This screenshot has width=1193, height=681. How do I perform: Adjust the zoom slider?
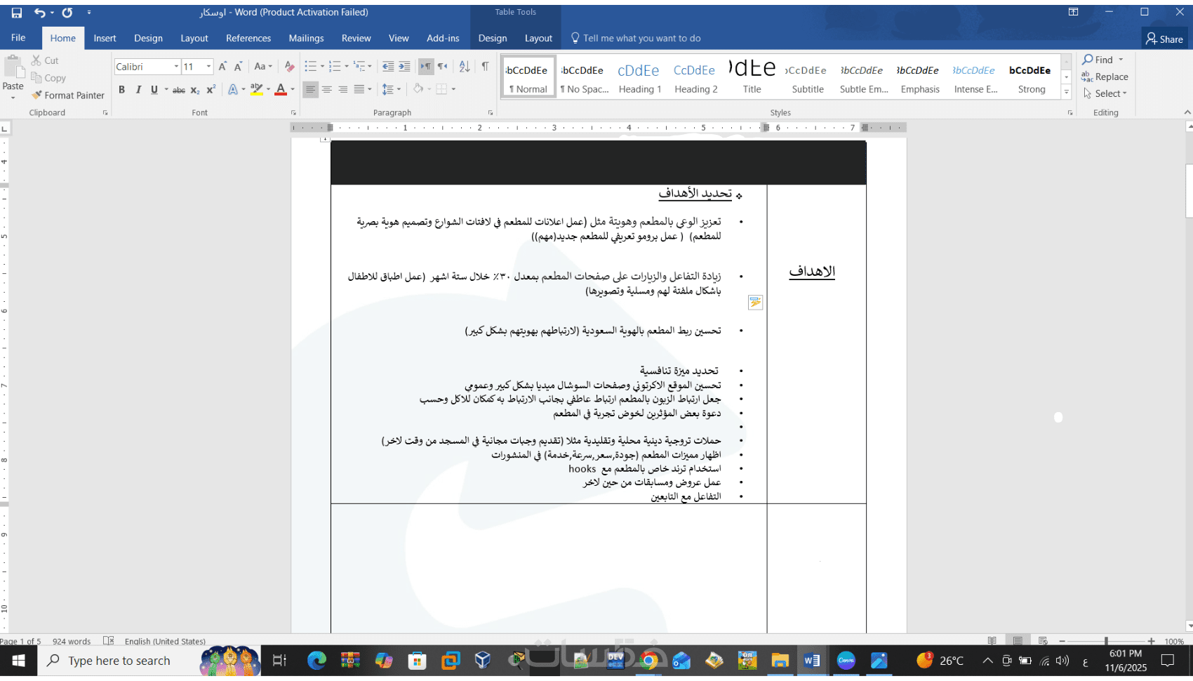[1106, 641]
